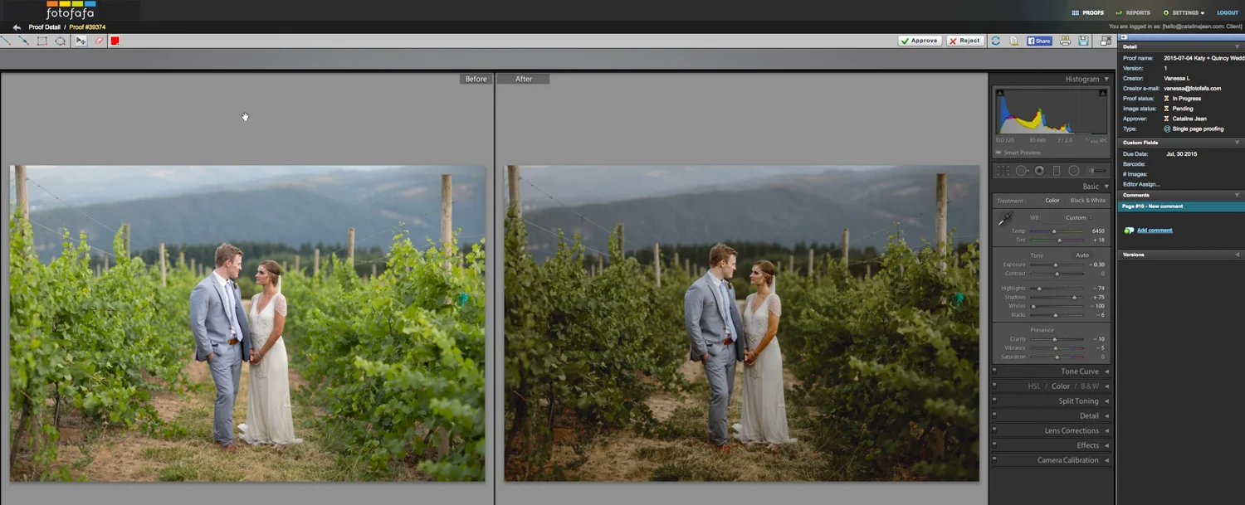Click the printer icon
Screen dimensions: 1245x505
[x=1065, y=41]
